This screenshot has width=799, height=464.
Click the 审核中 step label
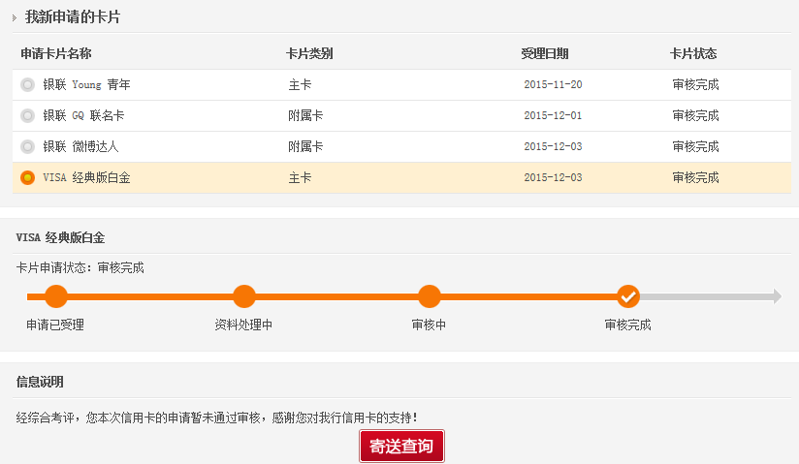point(429,325)
